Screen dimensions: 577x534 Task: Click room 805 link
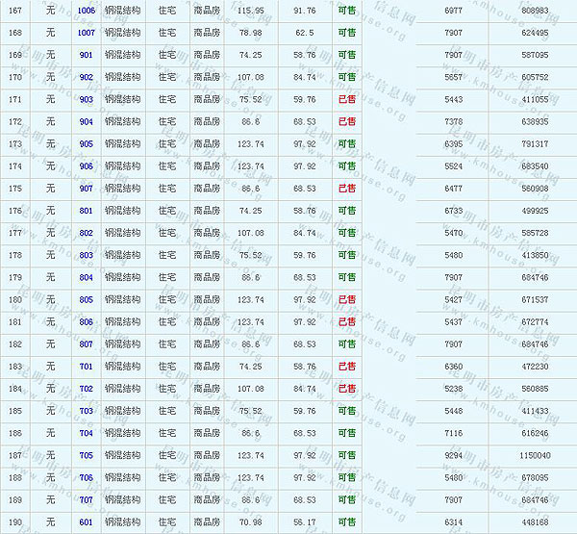click(86, 299)
